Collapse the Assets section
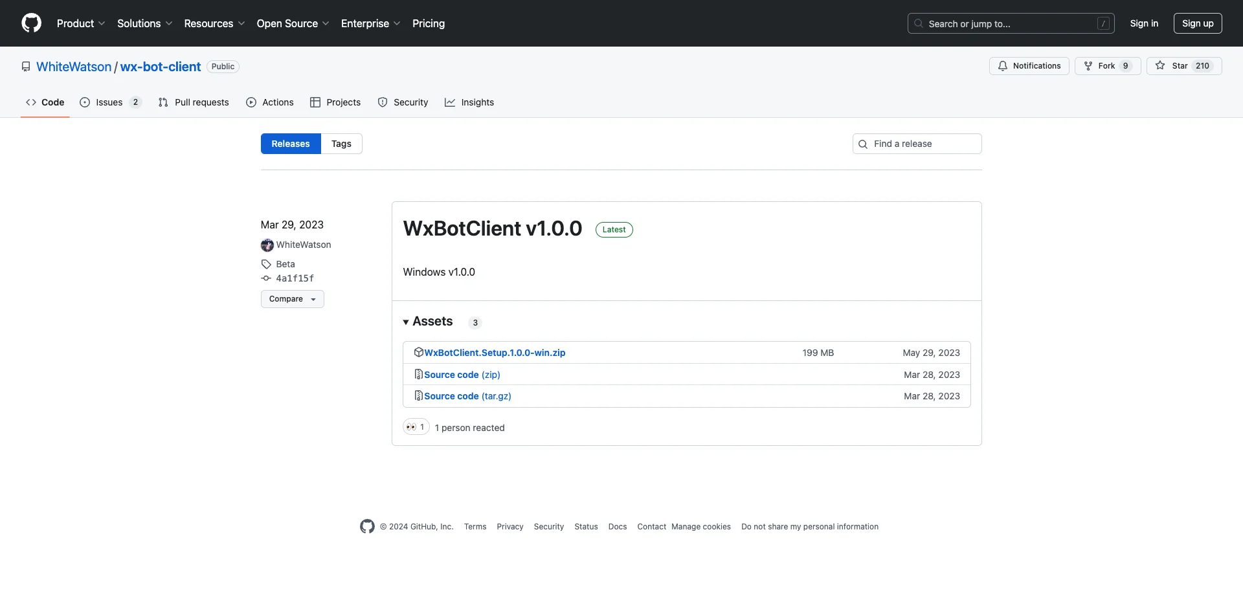The height and width of the screenshot is (609, 1243). tap(428, 322)
